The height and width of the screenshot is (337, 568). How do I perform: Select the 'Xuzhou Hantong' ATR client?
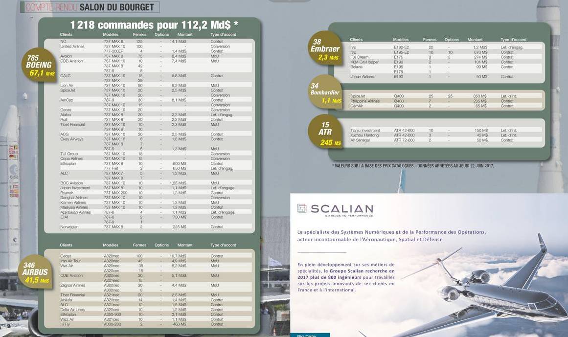coord(364,135)
